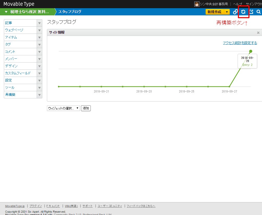Click the 2016-09-28 graph data point
The width and height of the screenshot is (262, 215).
(x=251, y=51)
